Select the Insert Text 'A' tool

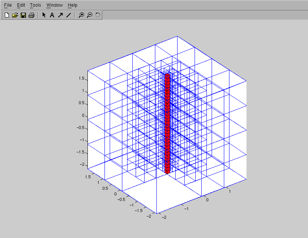tap(52, 15)
